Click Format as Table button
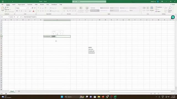 pyautogui.click(x=87, y=9)
